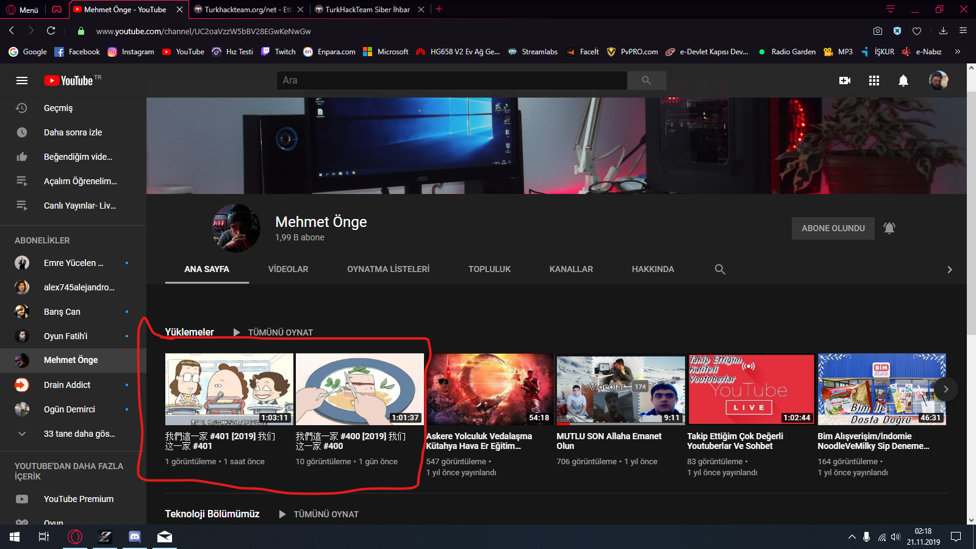Open the notifications bell in header
The width and height of the screenshot is (976, 549).
coord(903,81)
